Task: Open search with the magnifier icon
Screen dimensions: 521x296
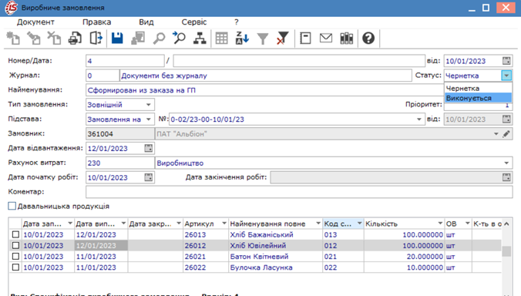Action: 159,39
